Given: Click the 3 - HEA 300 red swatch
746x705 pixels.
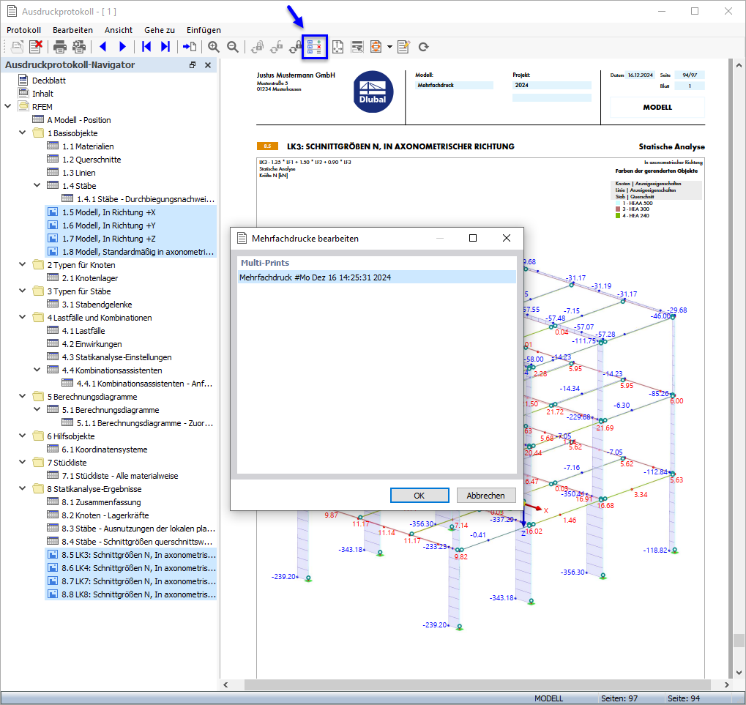Looking at the screenshot, I should click(x=618, y=209).
